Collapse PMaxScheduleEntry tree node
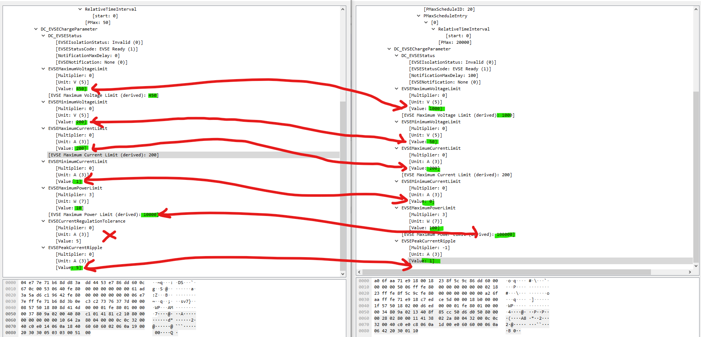Screen dimensions: 701x337 (418, 16)
